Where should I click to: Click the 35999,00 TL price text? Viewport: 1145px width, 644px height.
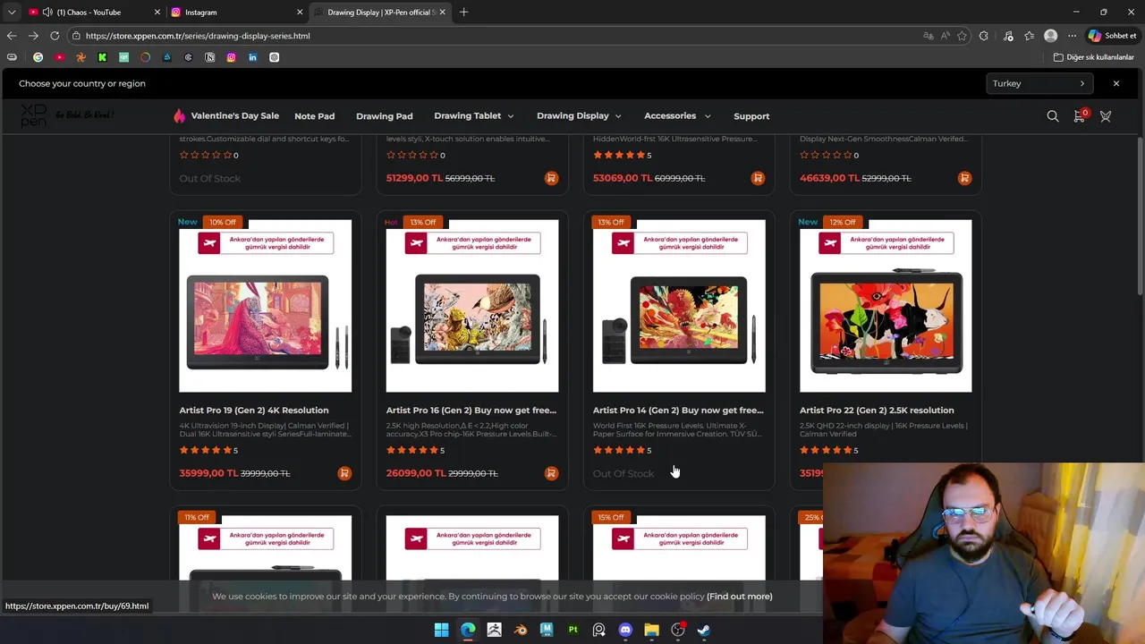(208, 473)
